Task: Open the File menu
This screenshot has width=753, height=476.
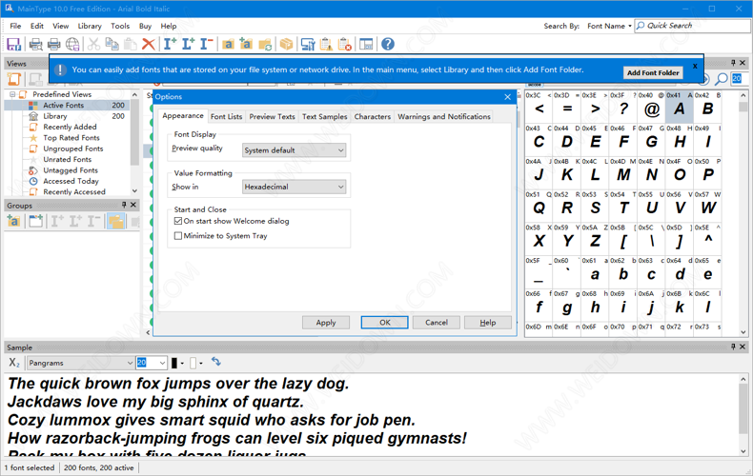Action: [x=15, y=26]
